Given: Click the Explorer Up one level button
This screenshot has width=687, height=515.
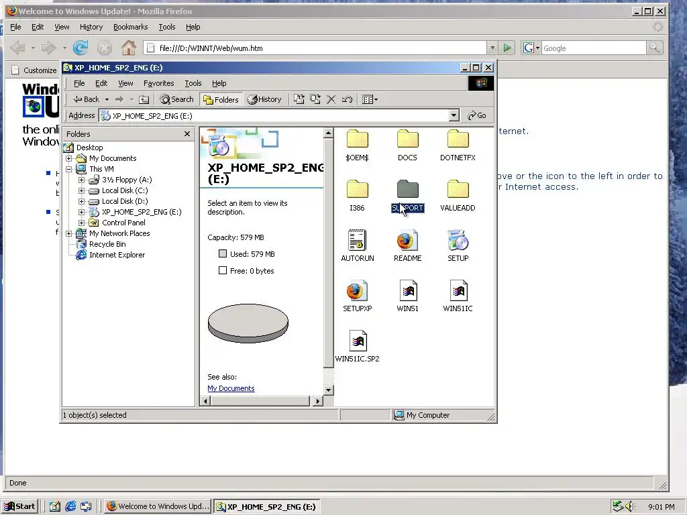Looking at the screenshot, I should point(144,99).
